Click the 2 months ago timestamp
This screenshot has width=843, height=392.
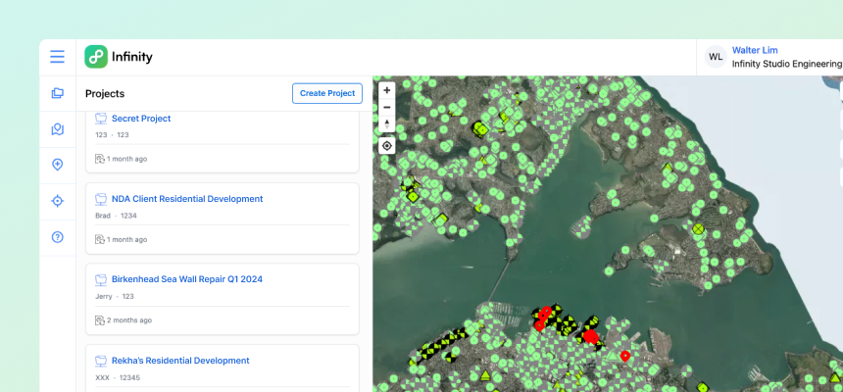coord(129,320)
